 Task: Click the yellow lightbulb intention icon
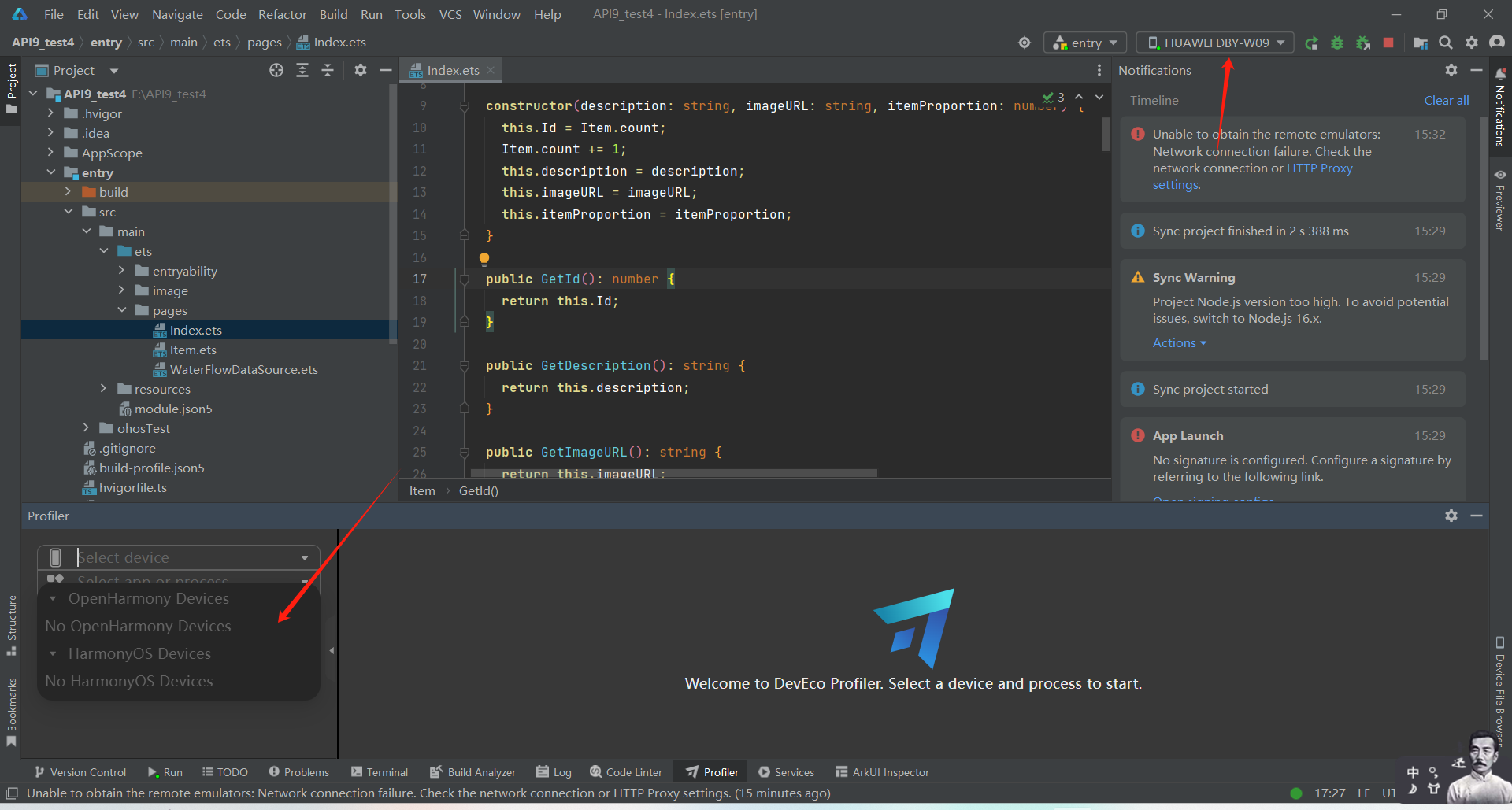coord(484,259)
